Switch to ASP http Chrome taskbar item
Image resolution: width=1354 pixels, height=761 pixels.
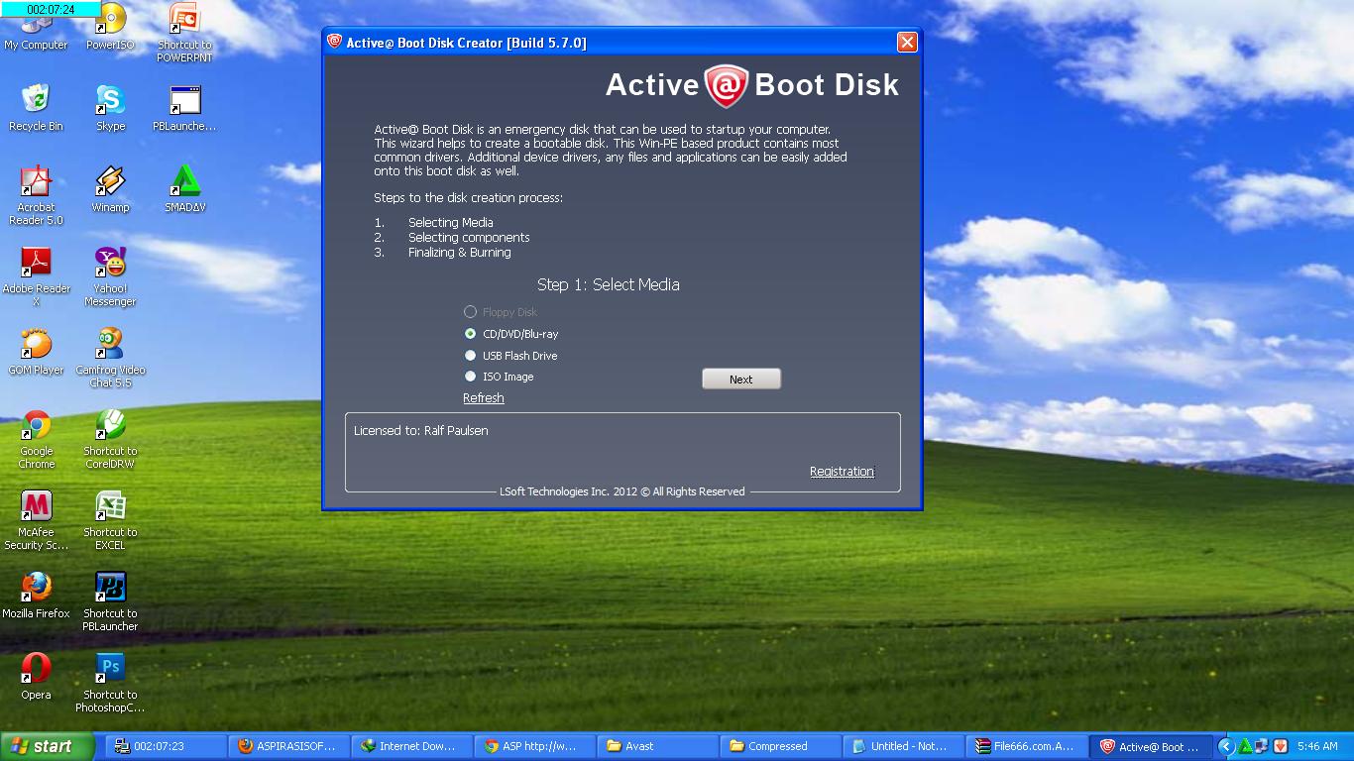pos(534,746)
